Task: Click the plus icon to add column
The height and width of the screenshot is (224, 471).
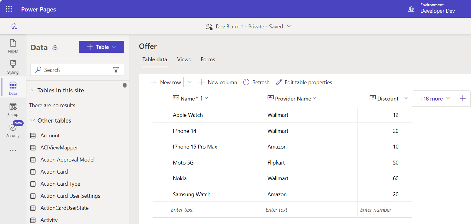Action: 463,98
